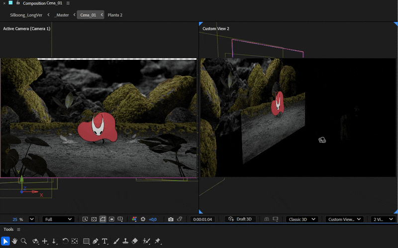Toggle Fast Previews button

click(85, 219)
